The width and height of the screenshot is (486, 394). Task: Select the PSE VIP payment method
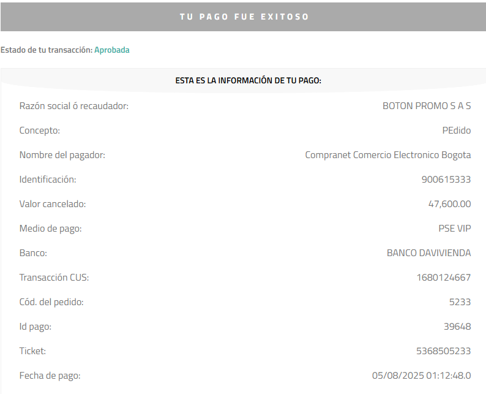click(x=455, y=229)
